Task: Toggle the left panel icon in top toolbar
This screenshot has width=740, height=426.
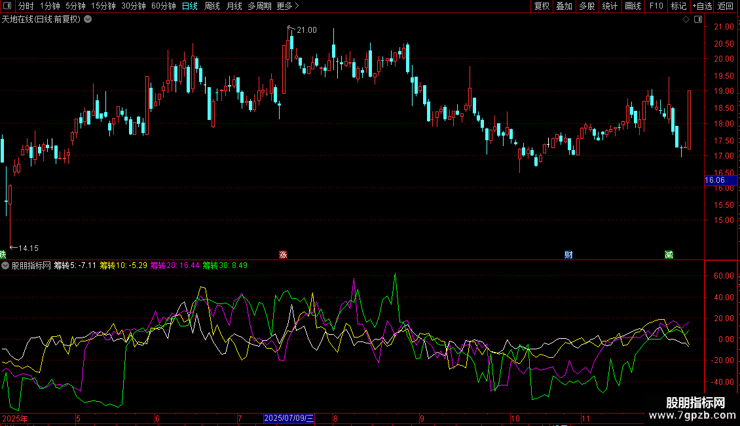Action: coord(7,6)
